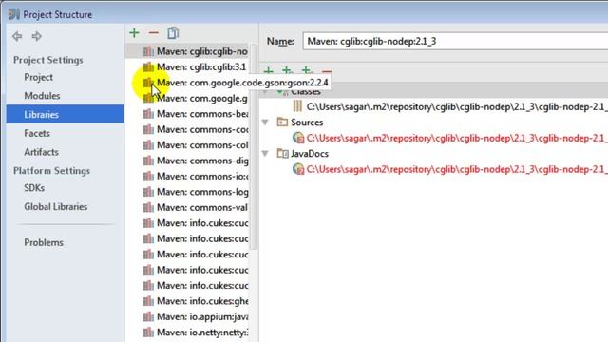Select Libraries in Project Settings
The image size is (608, 342).
pos(66,114)
